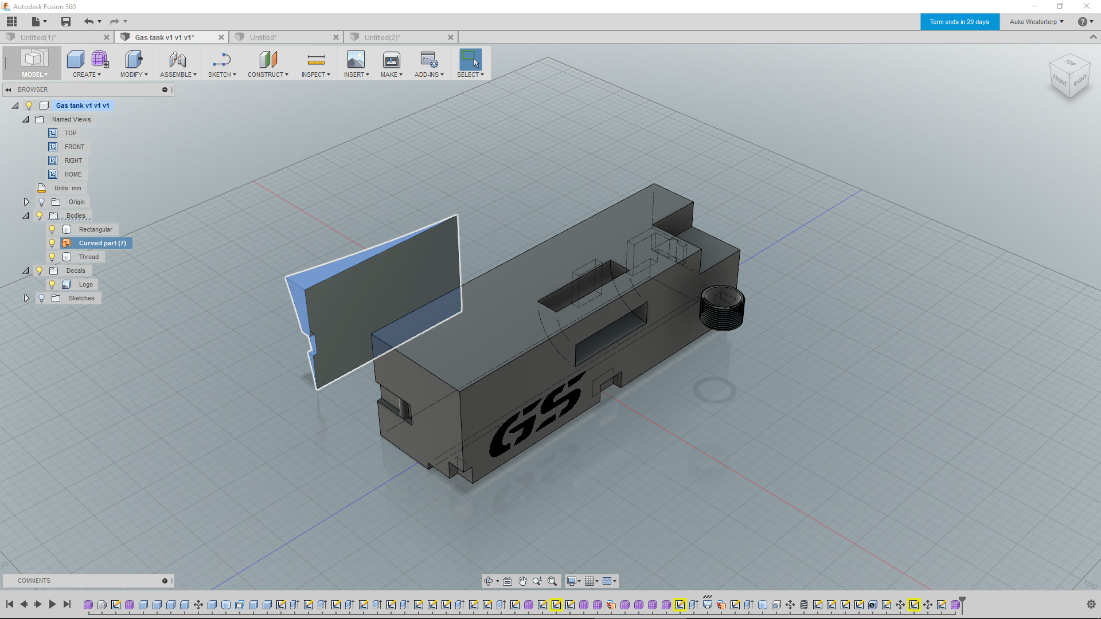Activate the Pan tool in navigation bar

[x=522, y=581]
